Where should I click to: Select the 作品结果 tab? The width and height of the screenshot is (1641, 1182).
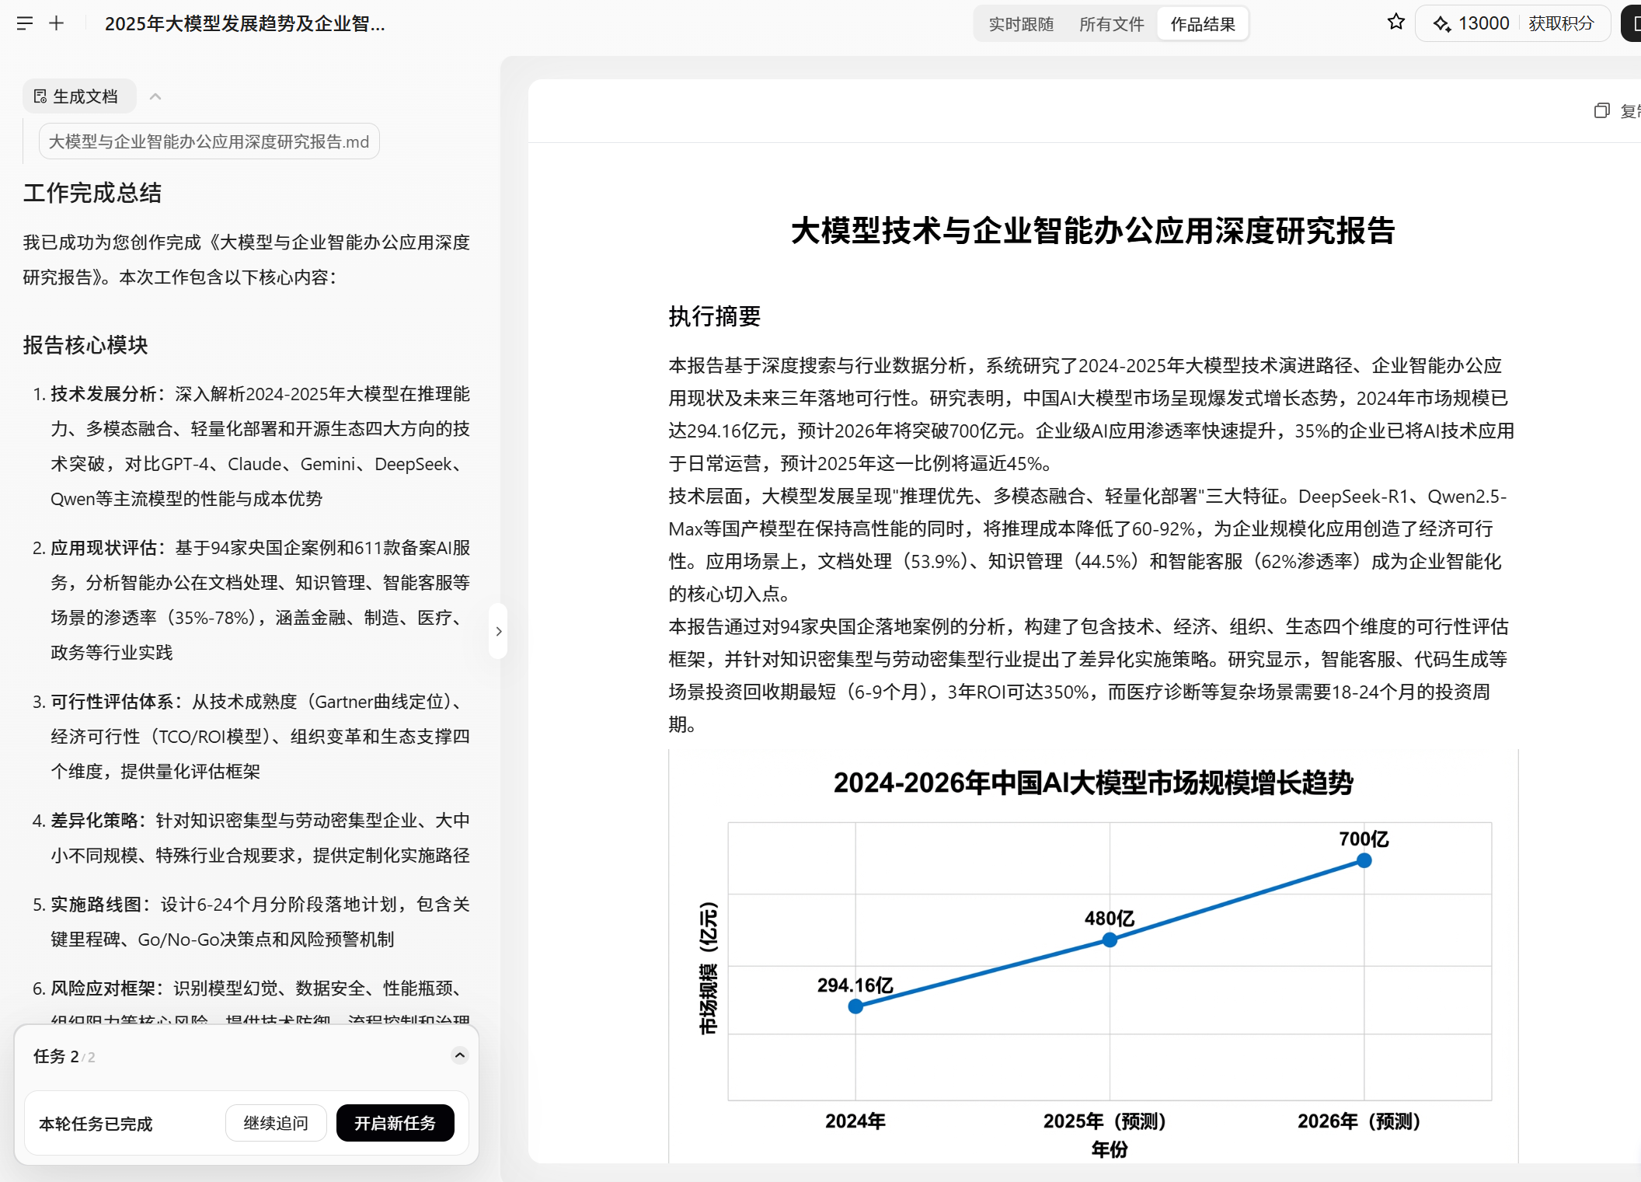(x=1202, y=24)
